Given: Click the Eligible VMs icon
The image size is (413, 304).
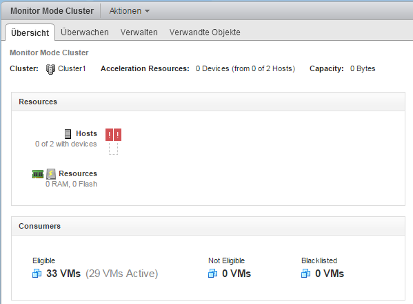Looking at the screenshot, I should pyautogui.click(x=37, y=274).
